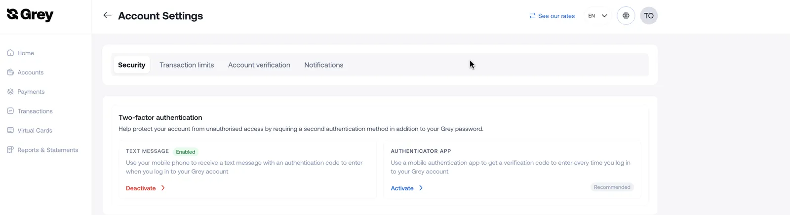Activate the authenticator app option
The width and height of the screenshot is (790, 215).
pos(402,188)
